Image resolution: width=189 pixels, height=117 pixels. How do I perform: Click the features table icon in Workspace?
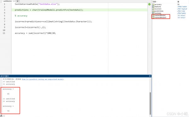(x=153, y=7)
